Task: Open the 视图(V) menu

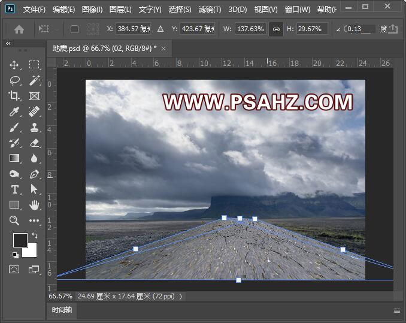Action: click(x=266, y=10)
